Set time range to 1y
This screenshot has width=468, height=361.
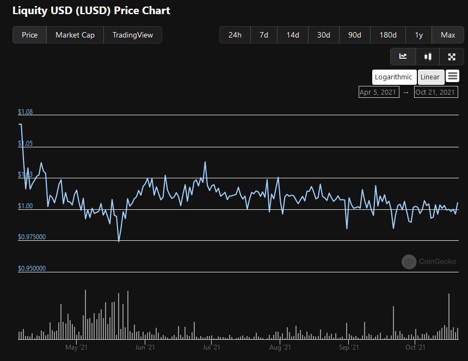tap(419, 35)
